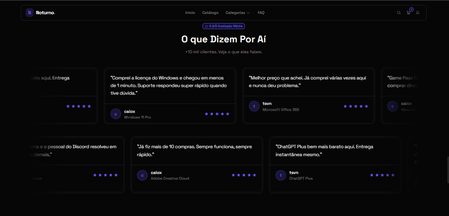
Task: Click the 'Melhor preço que achei' review quote
Action: (x=307, y=82)
